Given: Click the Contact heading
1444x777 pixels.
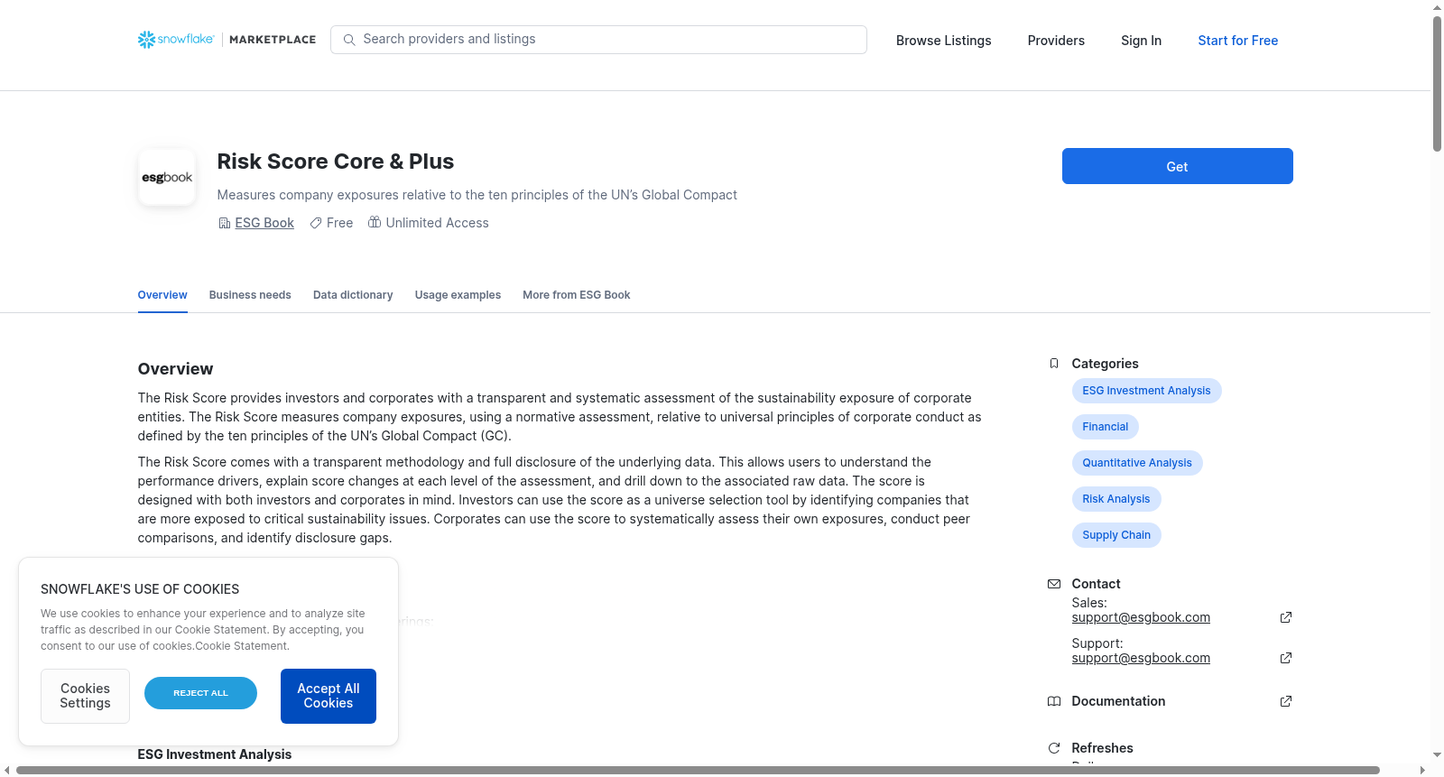Looking at the screenshot, I should coord(1096,584).
